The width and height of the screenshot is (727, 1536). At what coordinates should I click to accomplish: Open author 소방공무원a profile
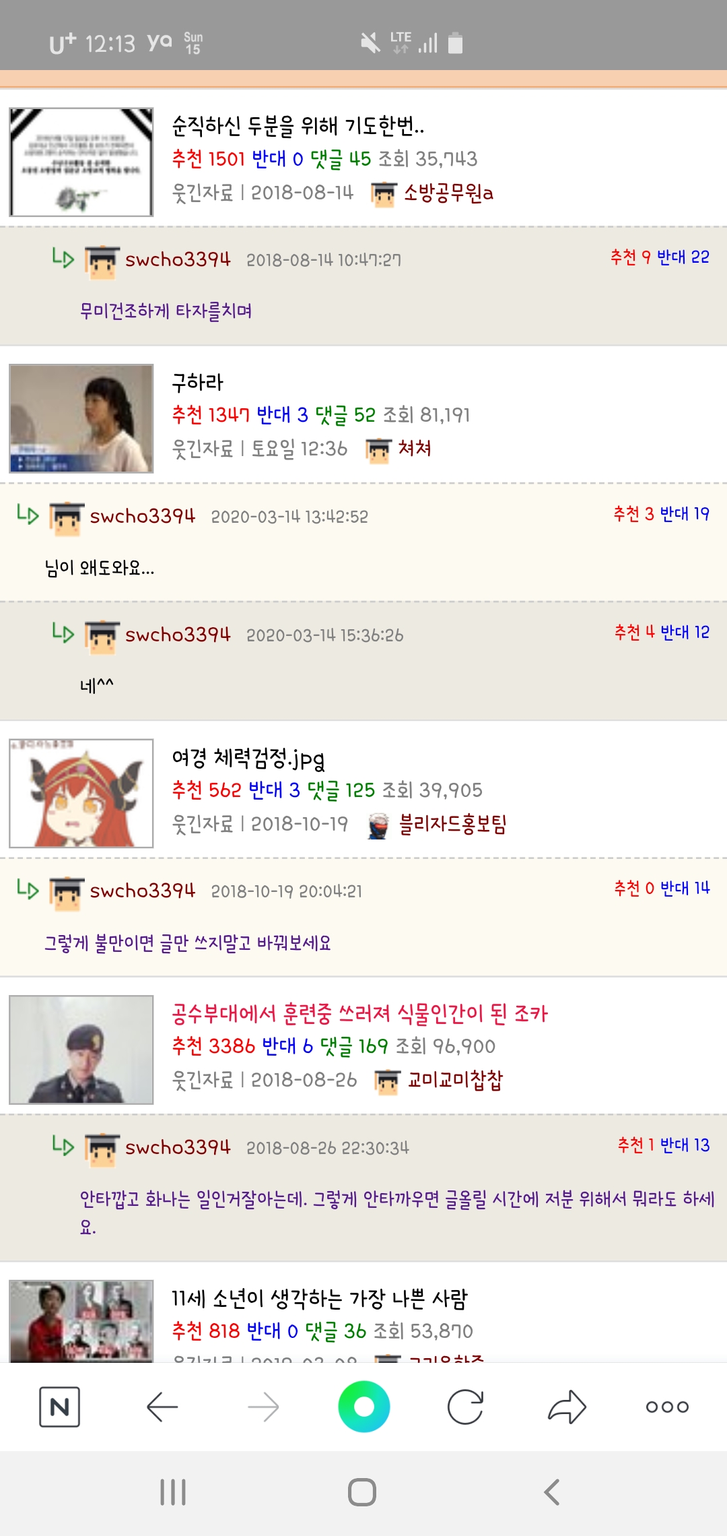pyautogui.click(x=448, y=193)
